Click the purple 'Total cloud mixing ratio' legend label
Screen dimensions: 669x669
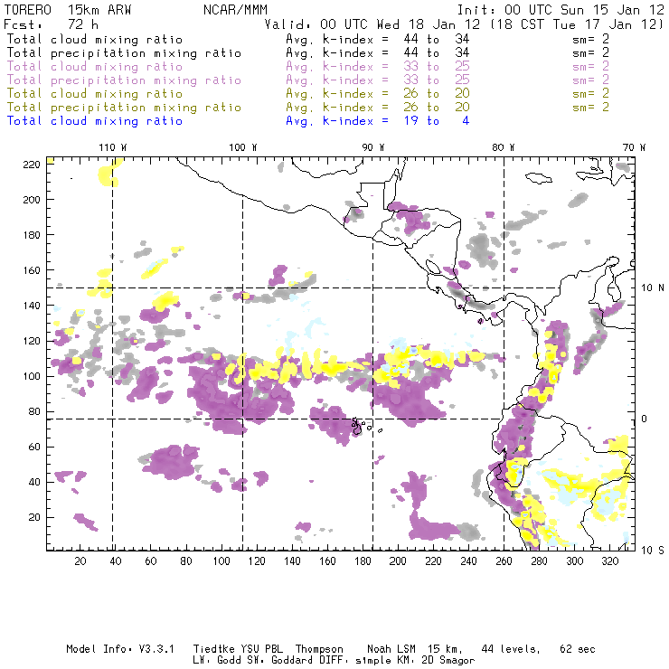coord(95,67)
